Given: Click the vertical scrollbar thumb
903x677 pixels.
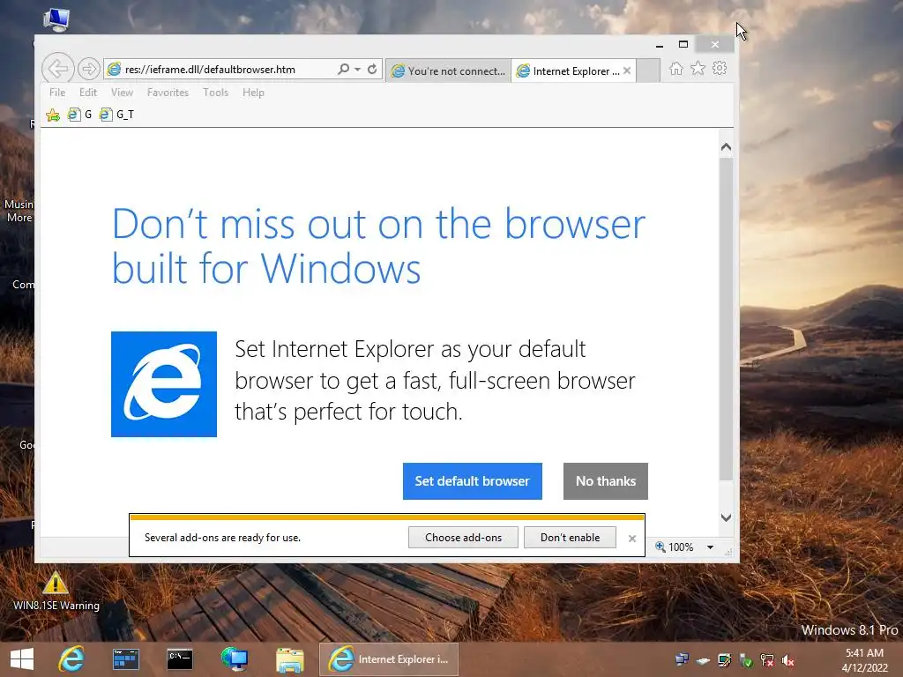Looking at the screenshot, I should click(727, 319).
